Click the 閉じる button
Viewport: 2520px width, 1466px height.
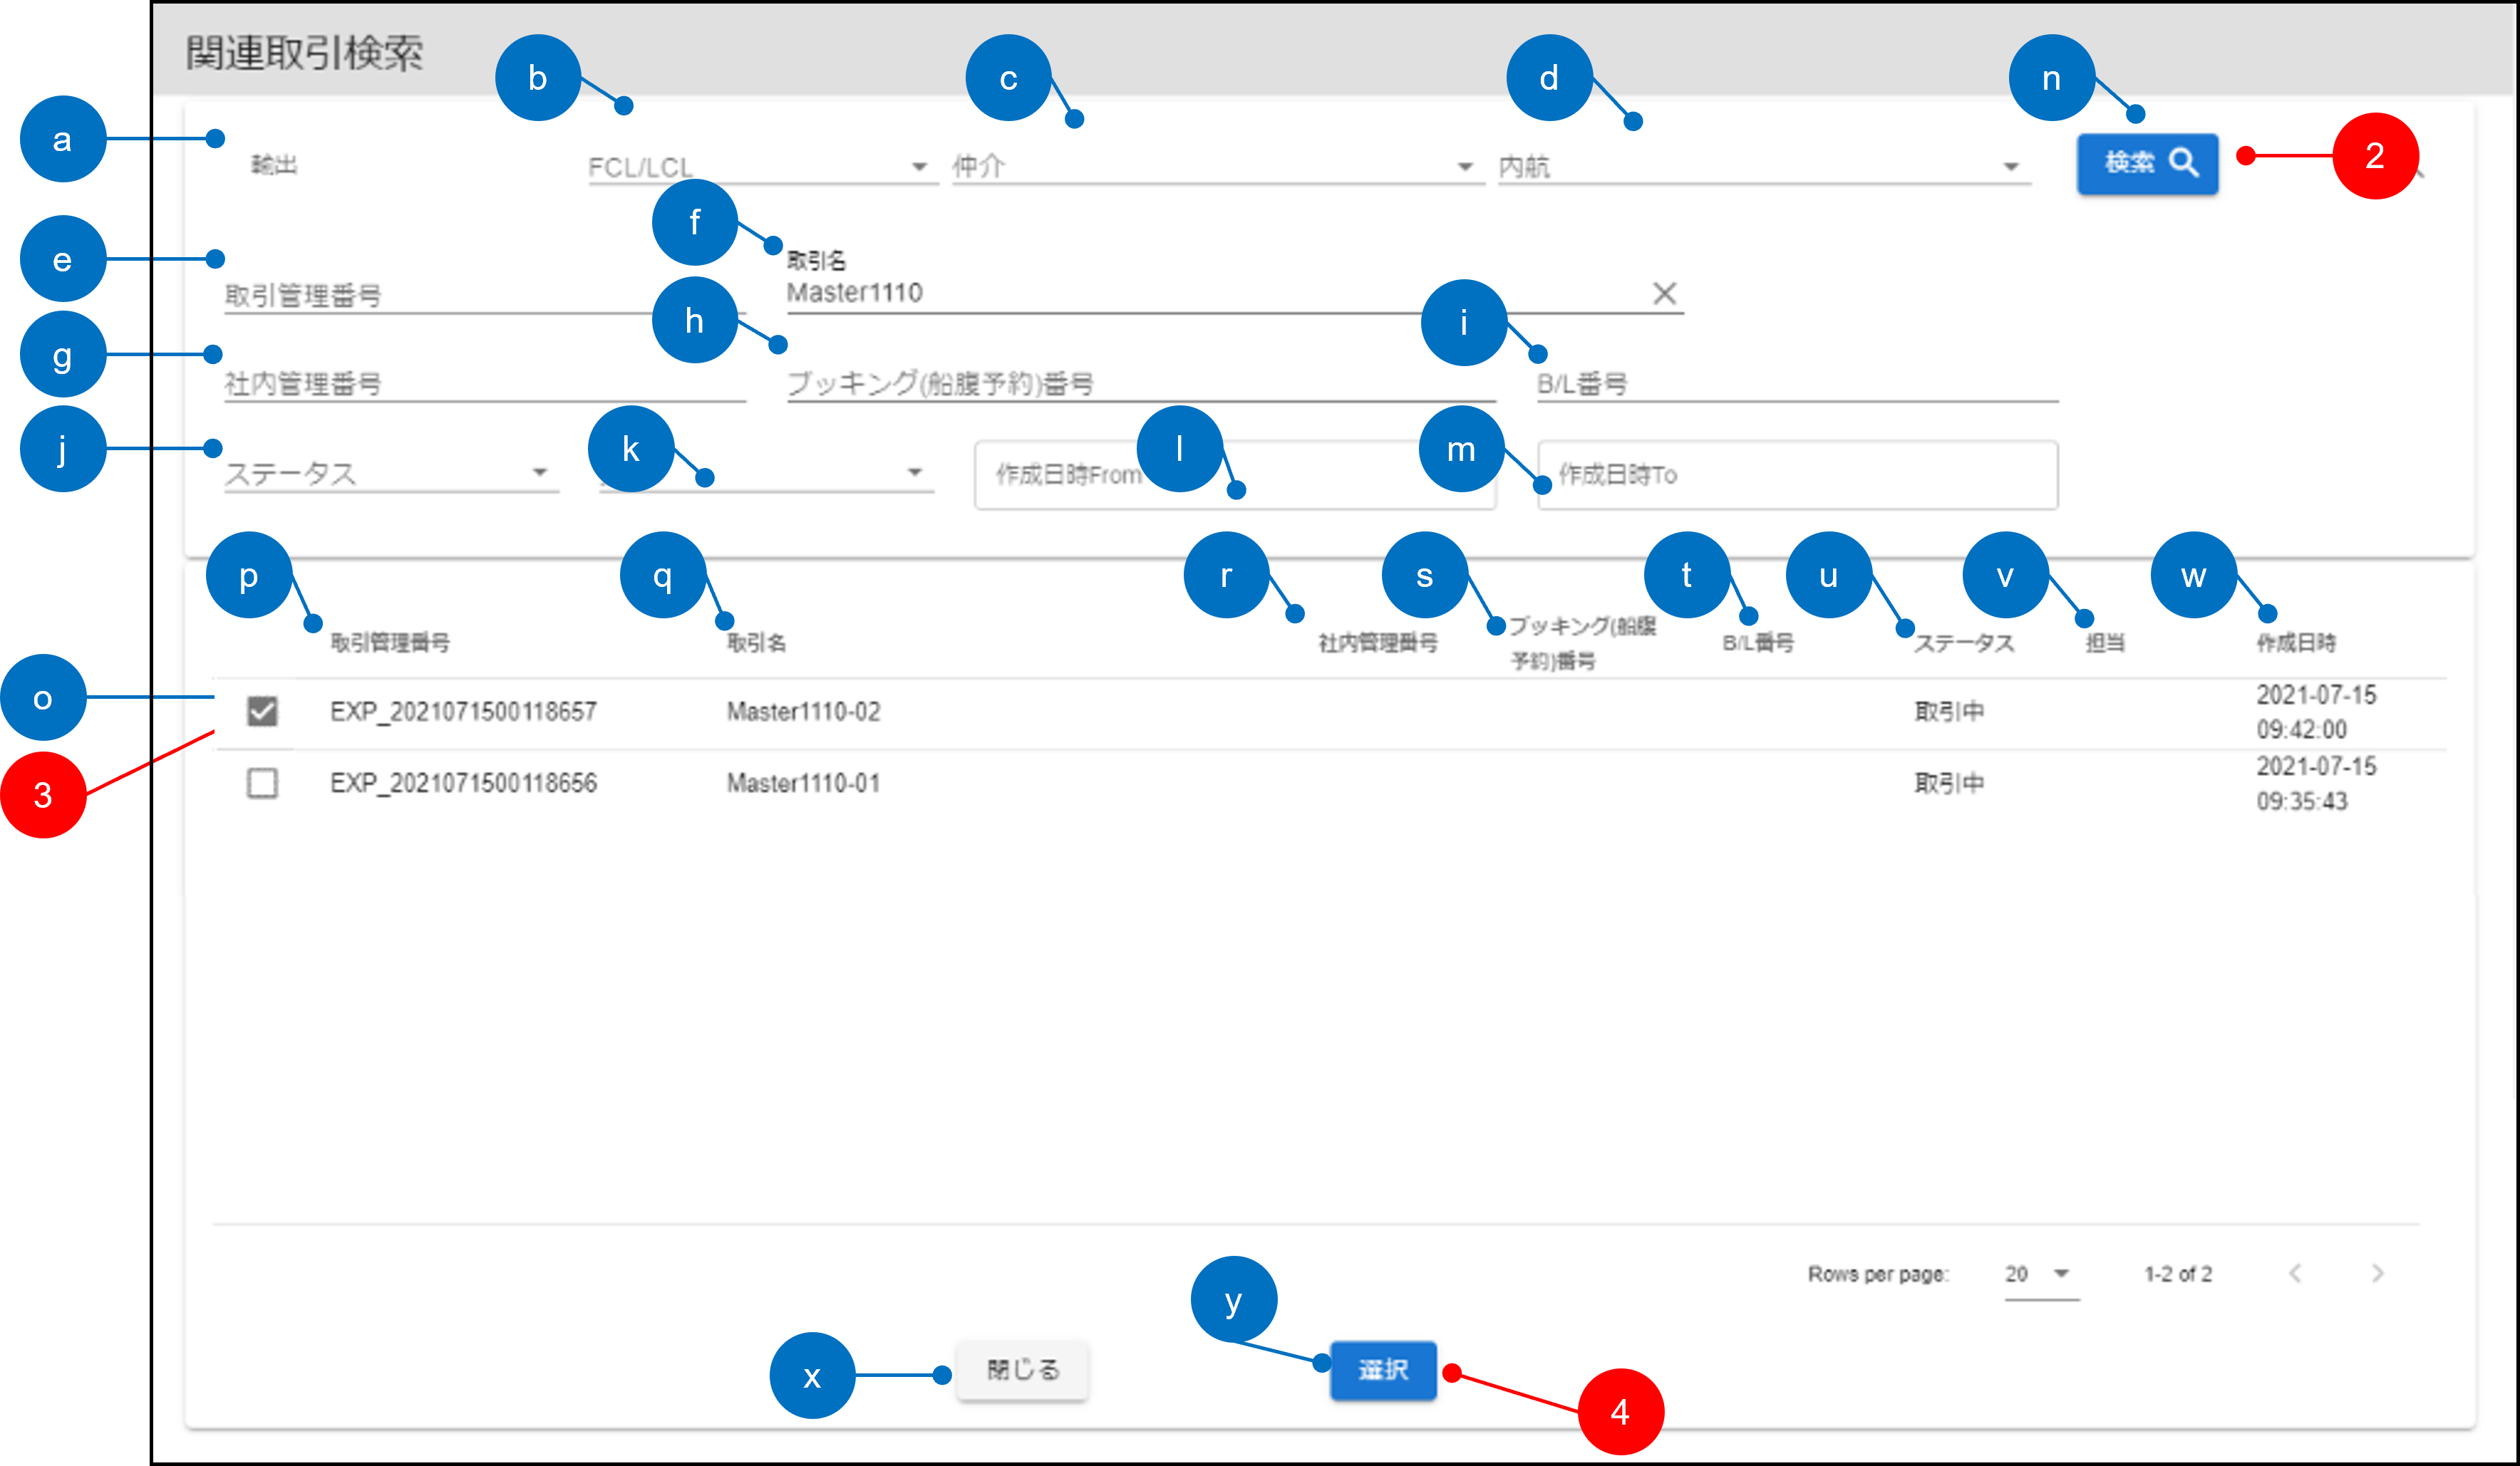tap(1022, 1370)
